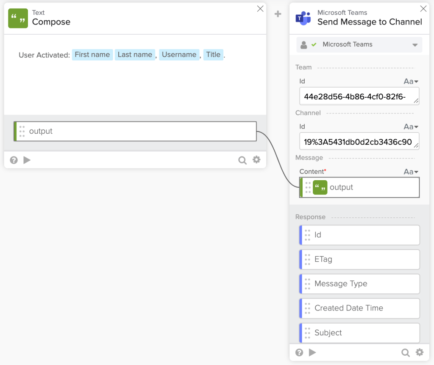Open help on the Compose card
This screenshot has width=434, height=365.
14,160
